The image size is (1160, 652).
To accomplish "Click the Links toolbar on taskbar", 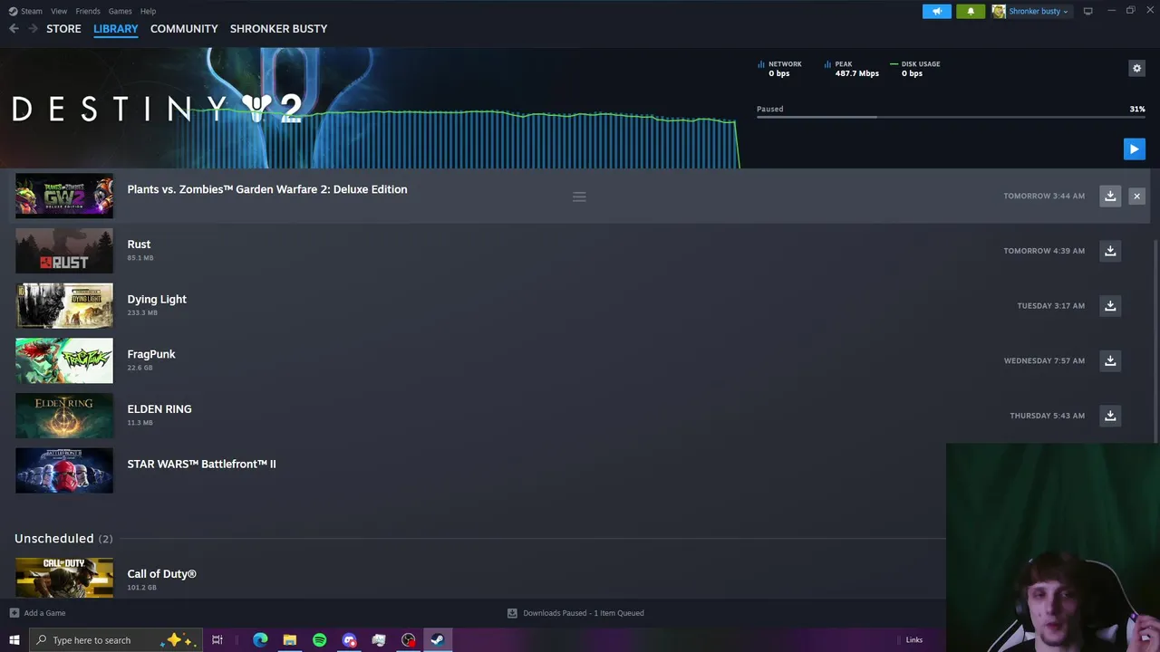I will pos(913,640).
